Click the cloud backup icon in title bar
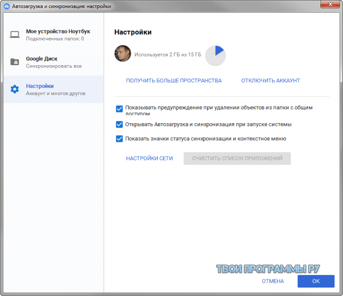 (7, 7)
